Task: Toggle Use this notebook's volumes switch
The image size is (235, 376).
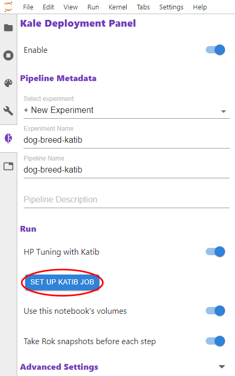Action: point(215,311)
